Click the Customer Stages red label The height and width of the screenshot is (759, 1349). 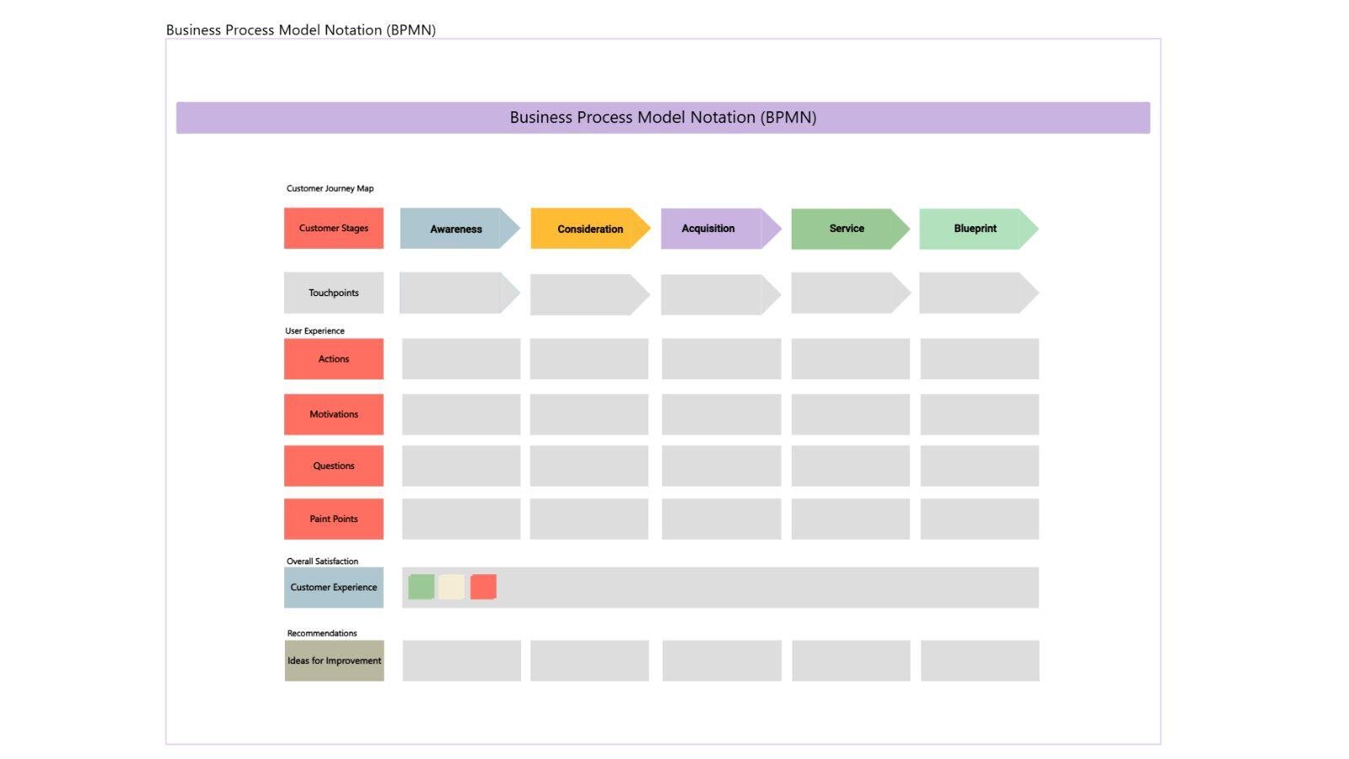333,229
